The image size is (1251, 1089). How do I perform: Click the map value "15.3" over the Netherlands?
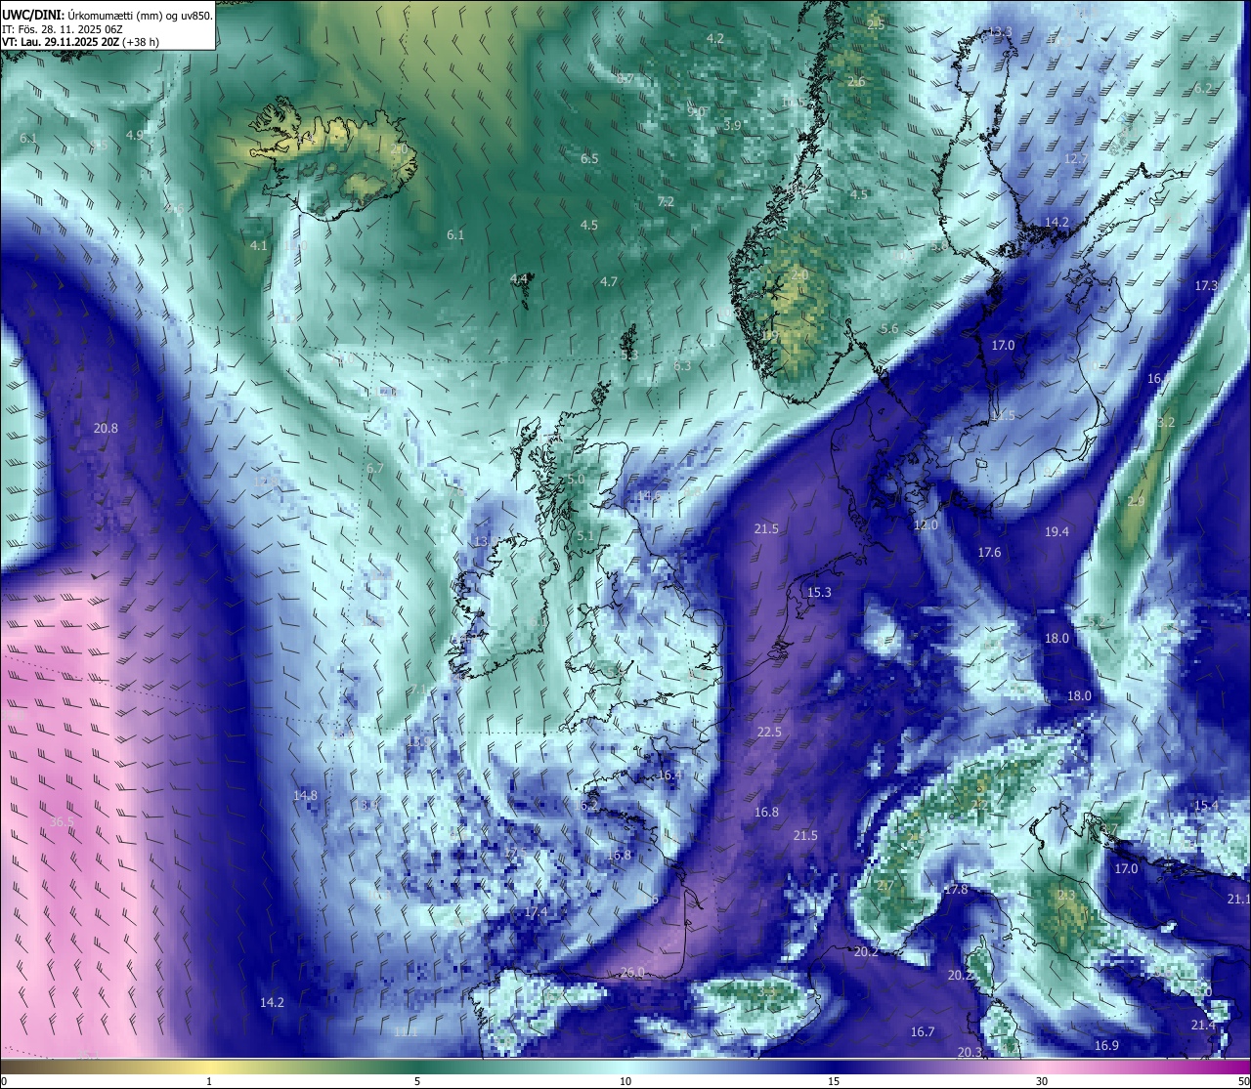click(x=819, y=593)
